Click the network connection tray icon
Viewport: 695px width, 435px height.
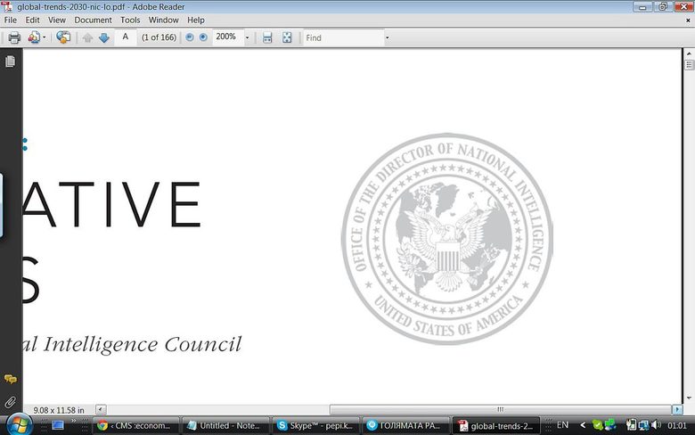tap(643, 425)
